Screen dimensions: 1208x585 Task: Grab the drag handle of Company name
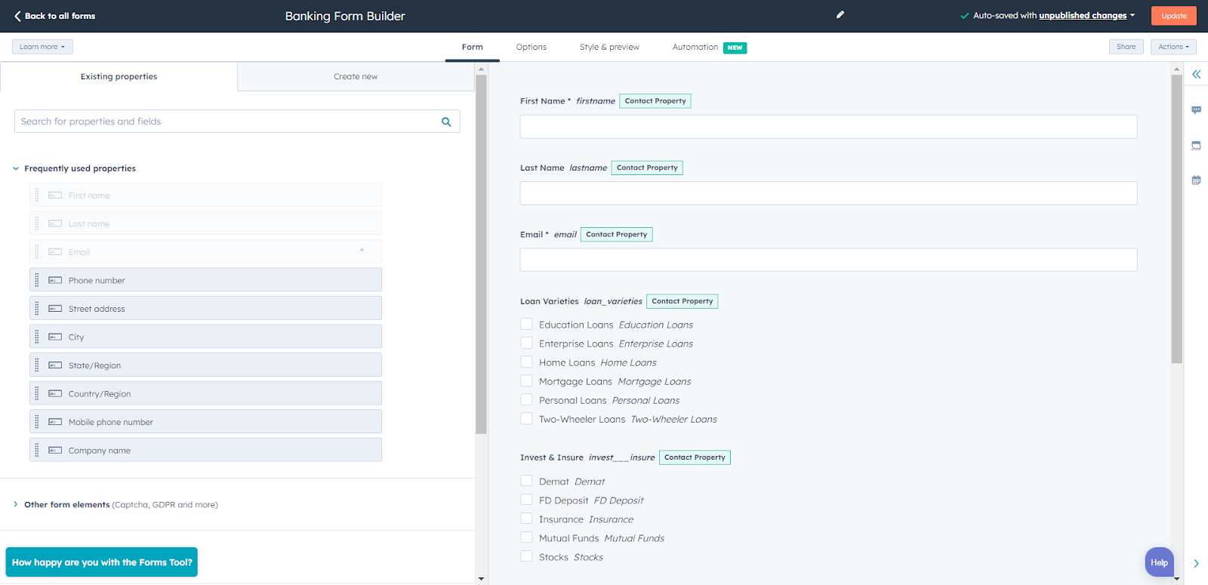coord(37,450)
